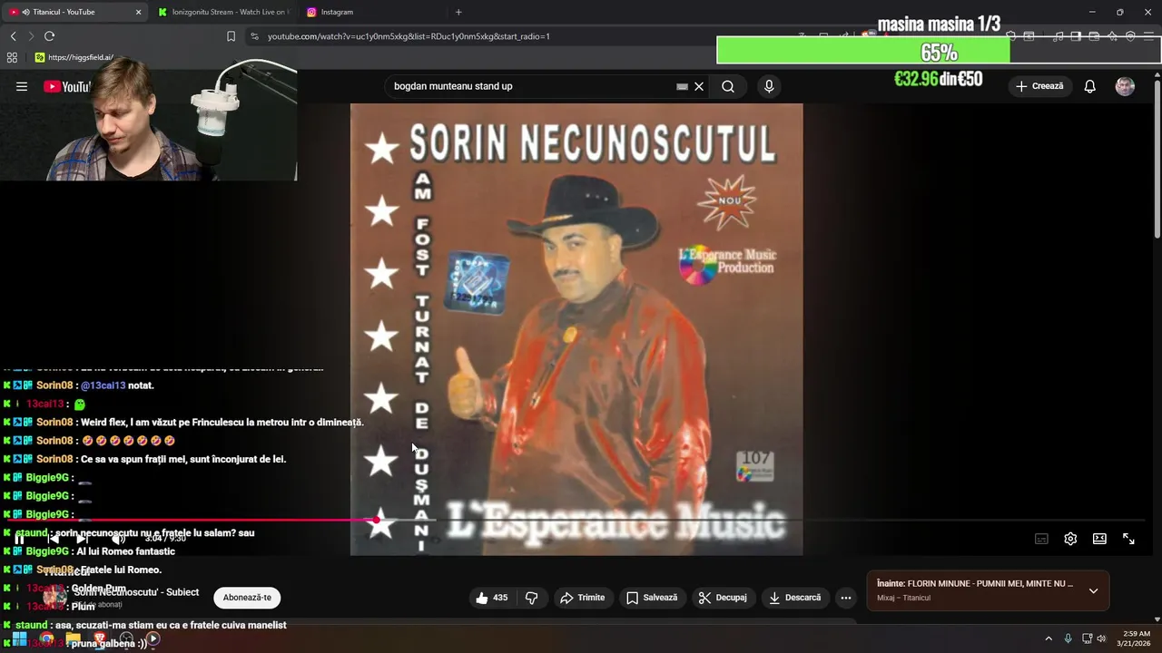
Task: Toggle the browser sidebar panel icon
Action: point(1076,36)
